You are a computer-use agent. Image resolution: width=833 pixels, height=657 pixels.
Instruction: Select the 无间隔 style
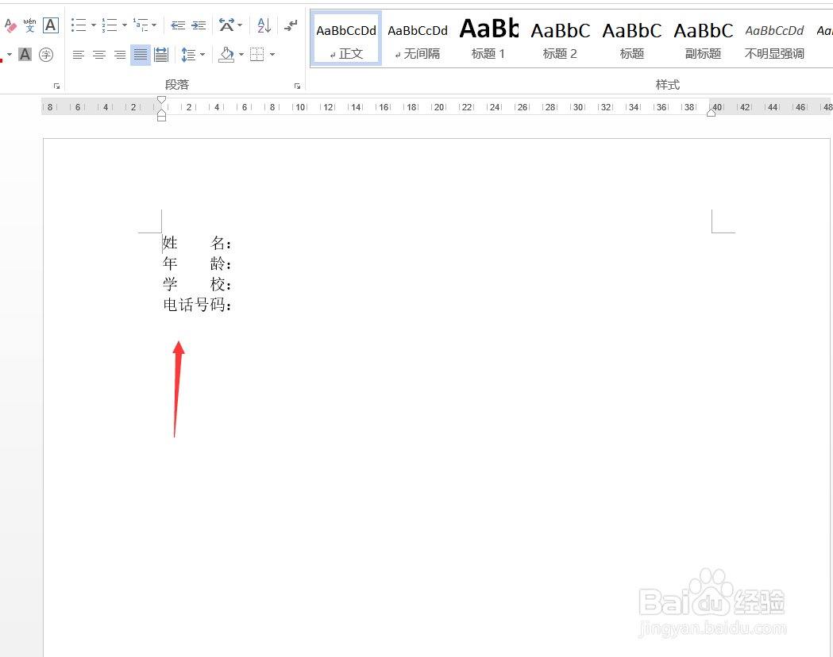pyautogui.click(x=418, y=39)
